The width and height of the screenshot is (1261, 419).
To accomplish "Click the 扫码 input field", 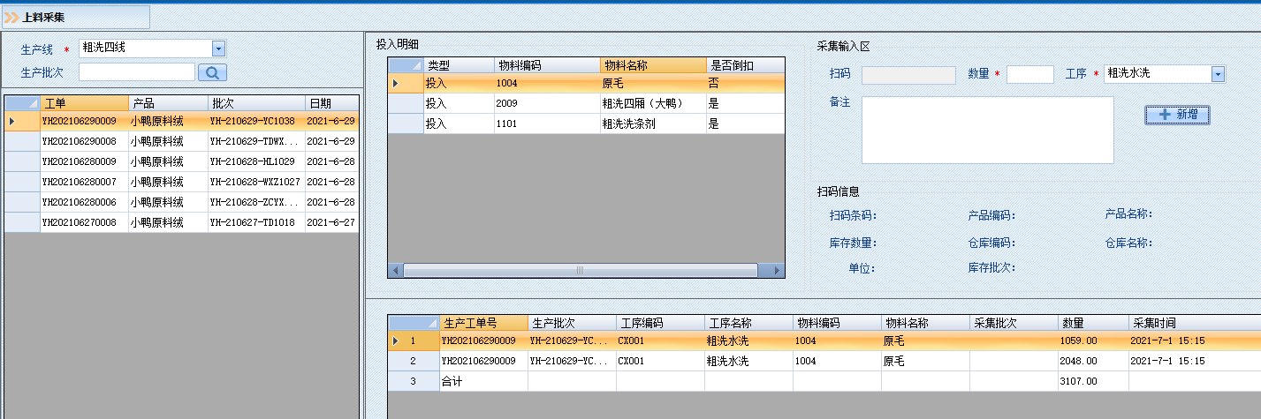I will 908,75.
